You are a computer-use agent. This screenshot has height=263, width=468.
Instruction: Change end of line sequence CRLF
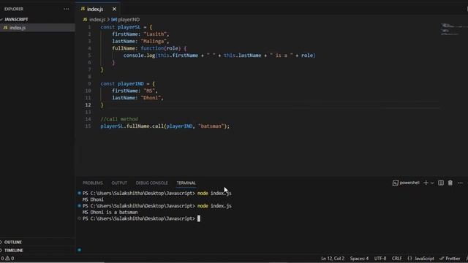[x=396, y=259]
